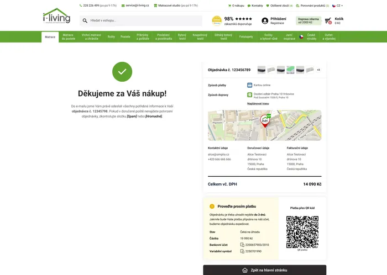Click the Czech flag in top bar
Viewport: 387px width, 275px height.
(334, 6)
